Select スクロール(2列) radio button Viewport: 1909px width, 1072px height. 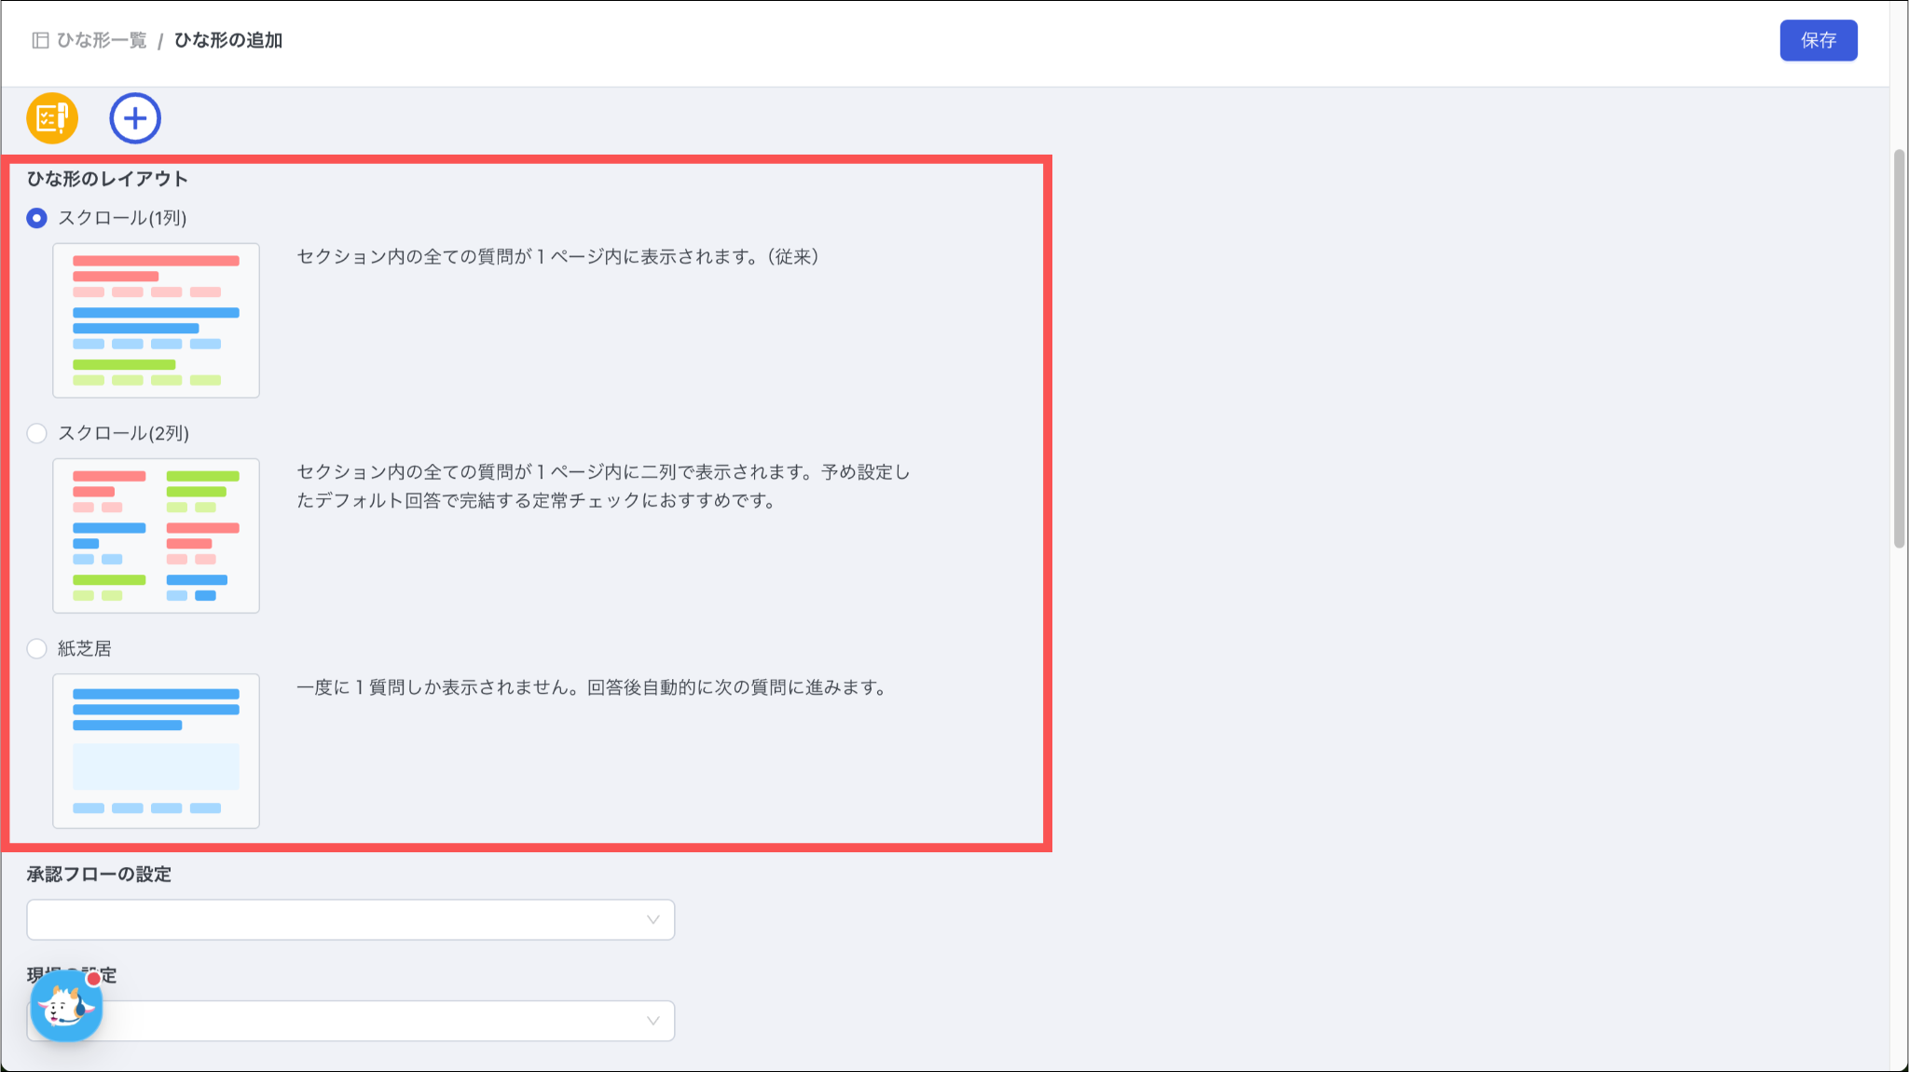click(36, 433)
